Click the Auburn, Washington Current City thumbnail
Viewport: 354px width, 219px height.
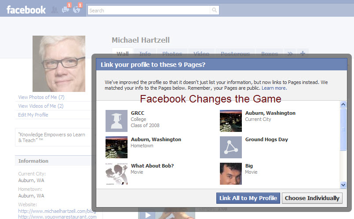click(x=231, y=121)
